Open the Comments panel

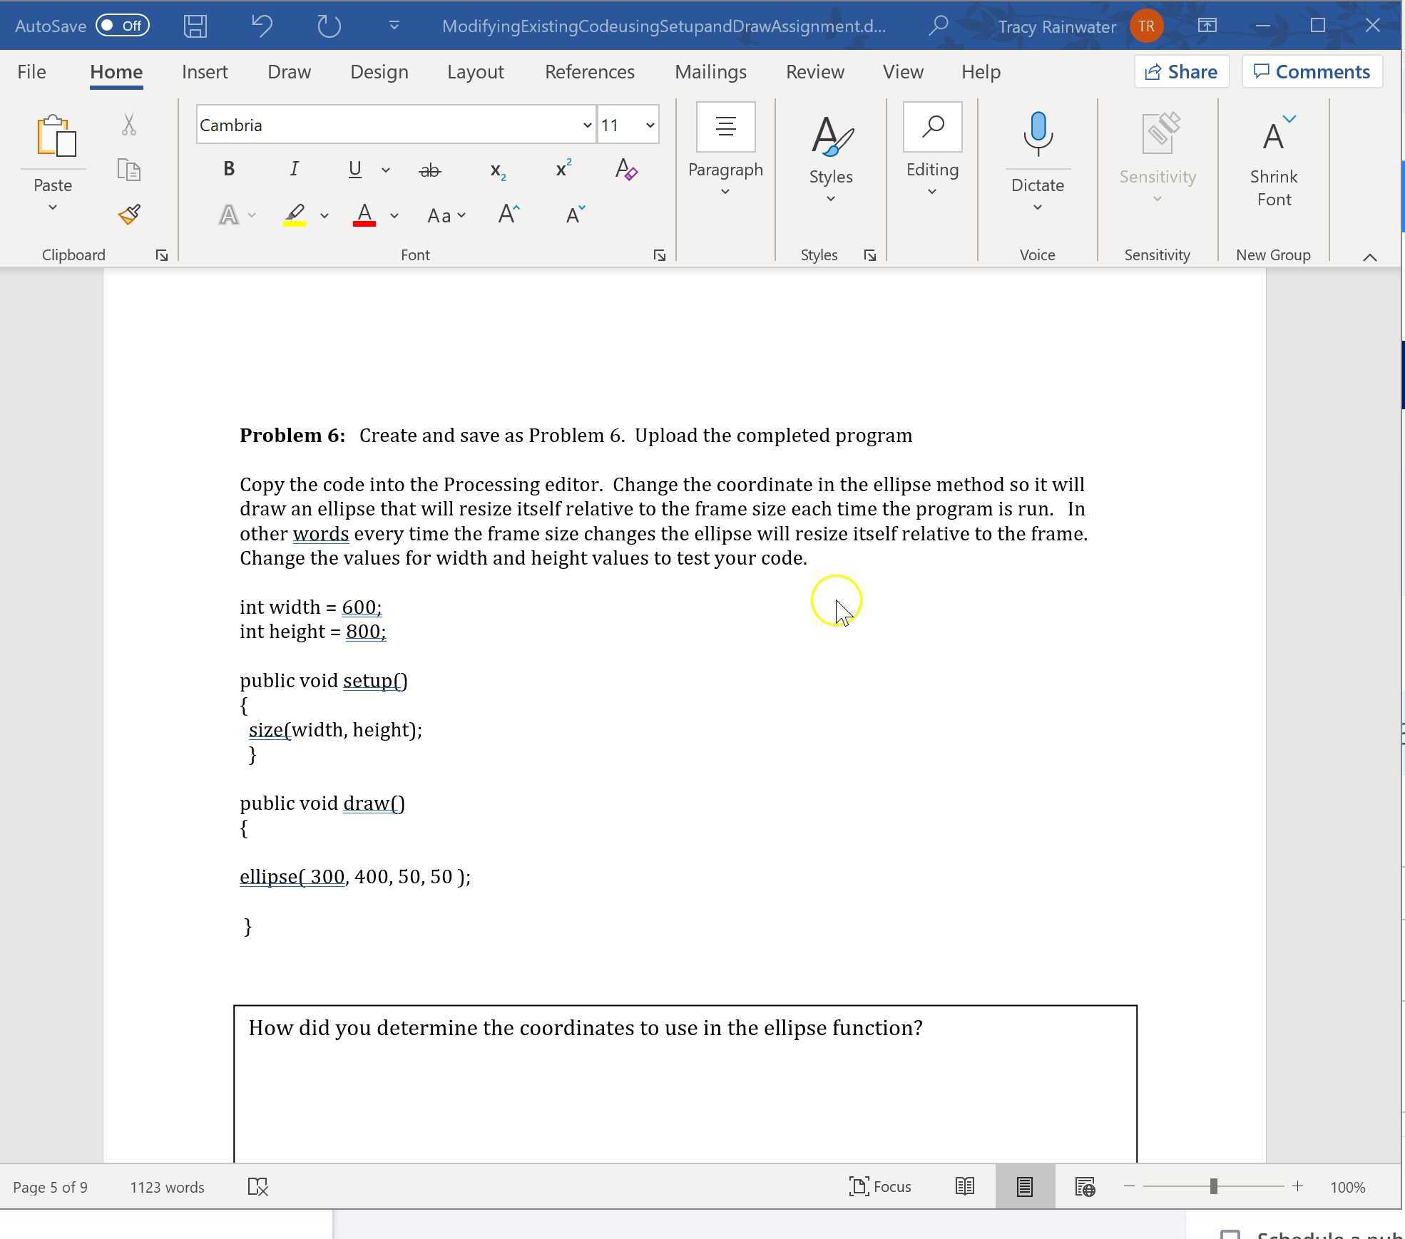(1312, 71)
